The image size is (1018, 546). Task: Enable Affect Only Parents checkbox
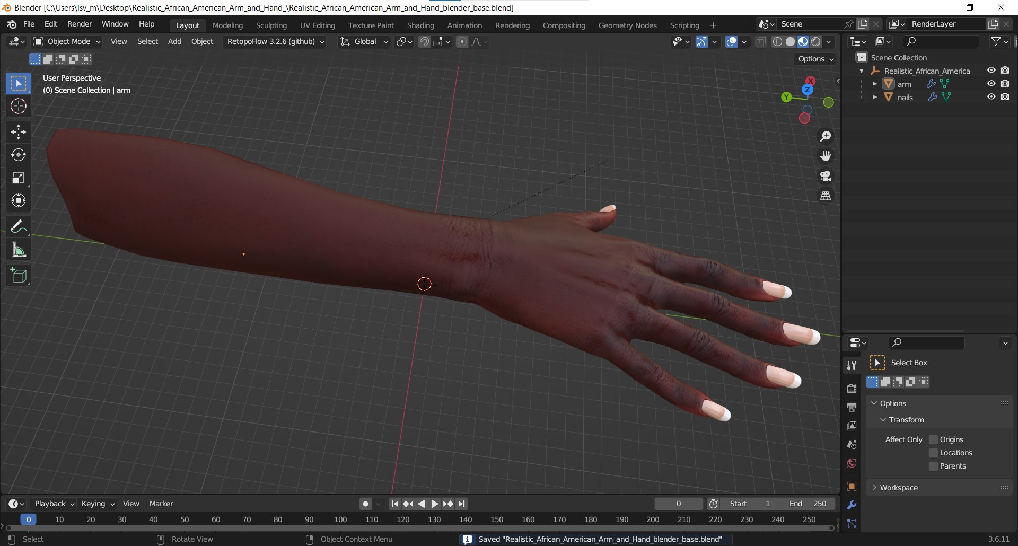pyautogui.click(x=934, y=466)
